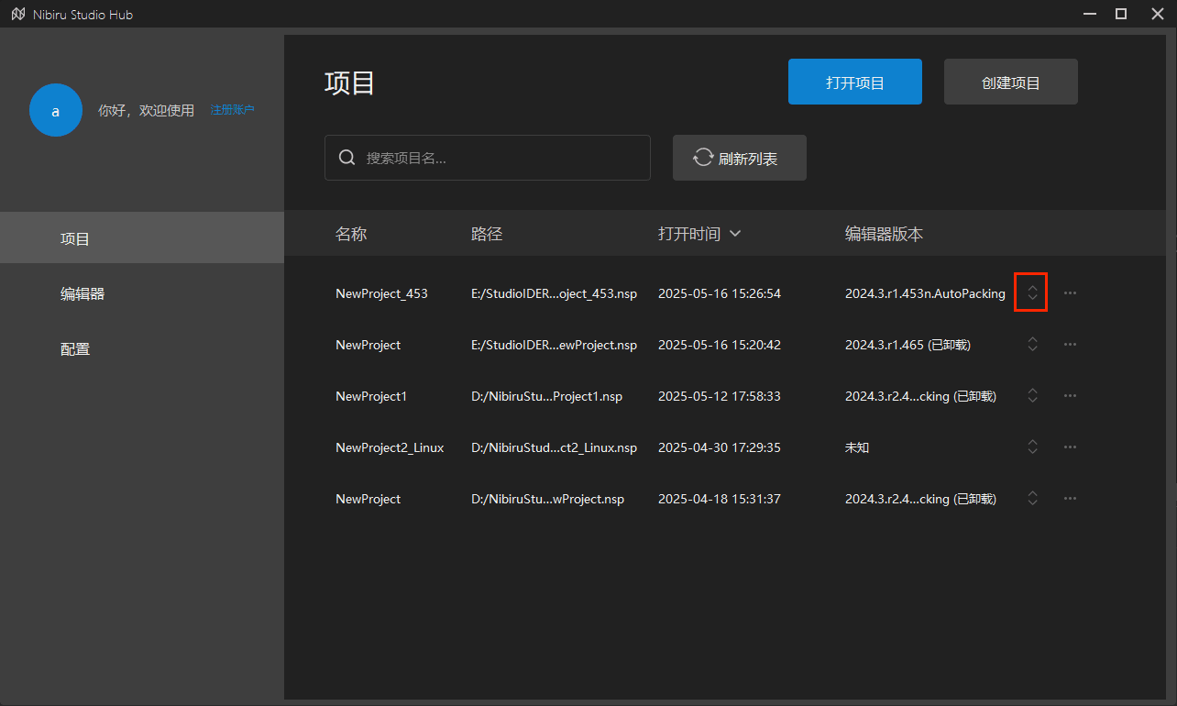Click the three-dots menu for NewProject_453
The width and height of the screenshot is (1177, 706).
pos(1069,293)
